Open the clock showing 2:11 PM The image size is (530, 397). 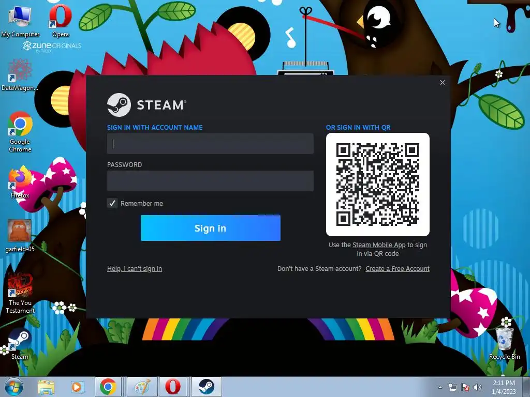tap(504, 387)
